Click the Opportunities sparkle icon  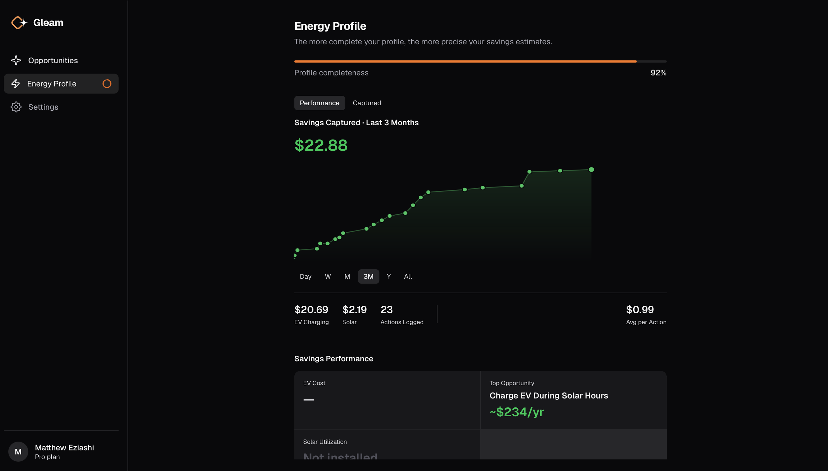point(16,60)
